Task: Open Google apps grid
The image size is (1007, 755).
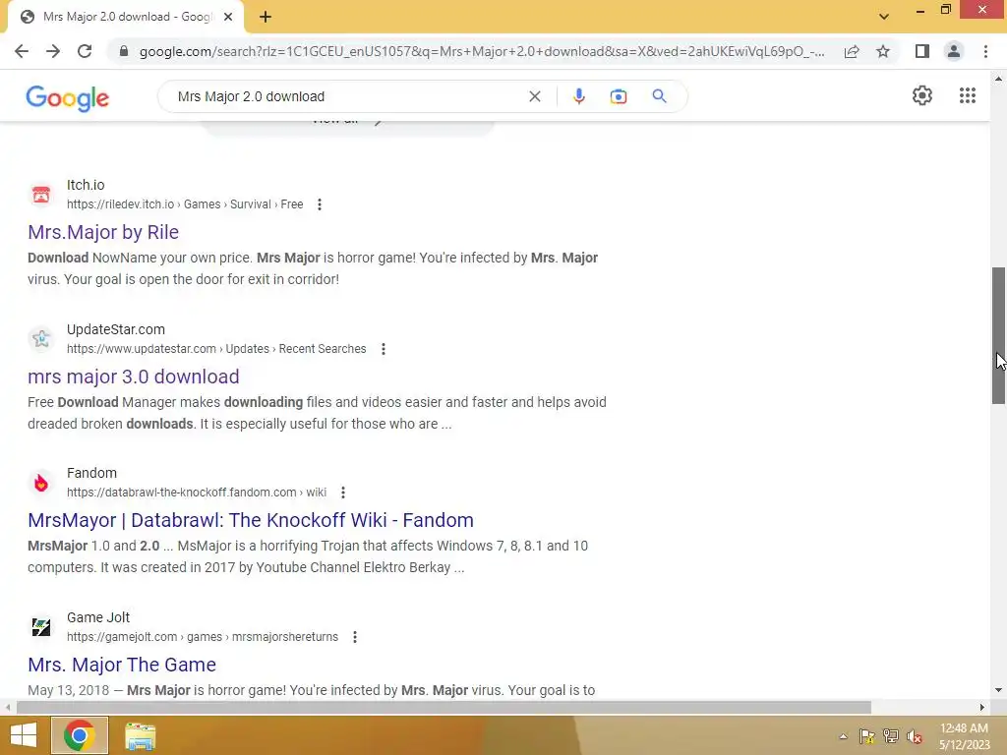Action: 968,95
